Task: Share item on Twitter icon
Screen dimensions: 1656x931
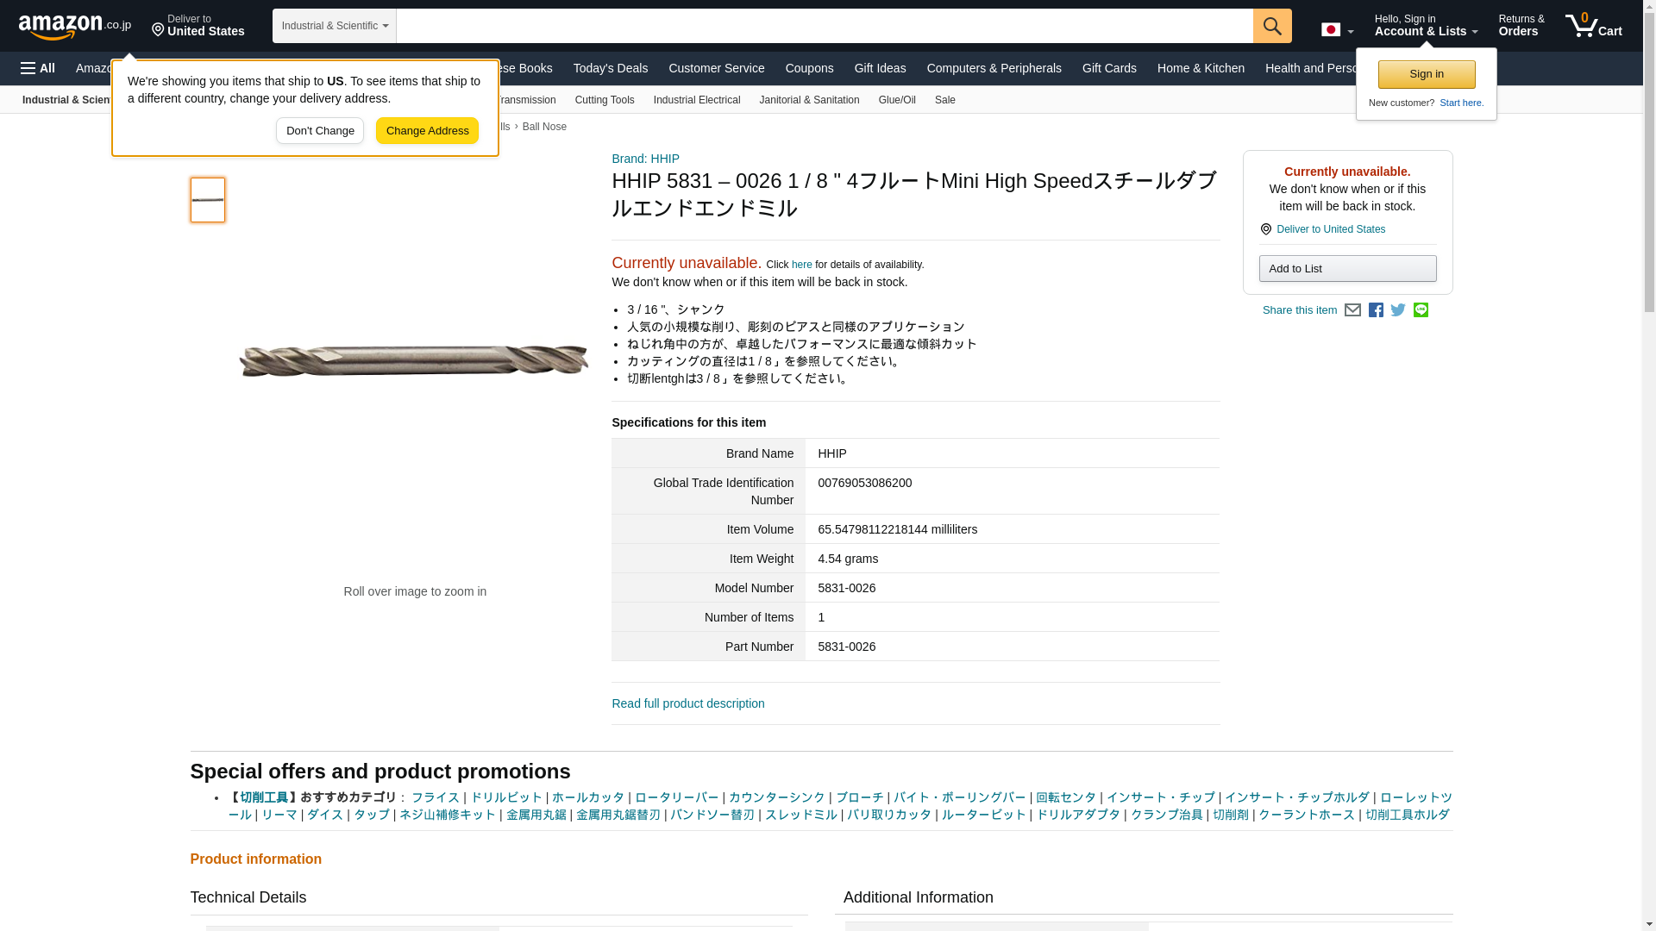Action: pyautogui.click(x=1398, y=310)
